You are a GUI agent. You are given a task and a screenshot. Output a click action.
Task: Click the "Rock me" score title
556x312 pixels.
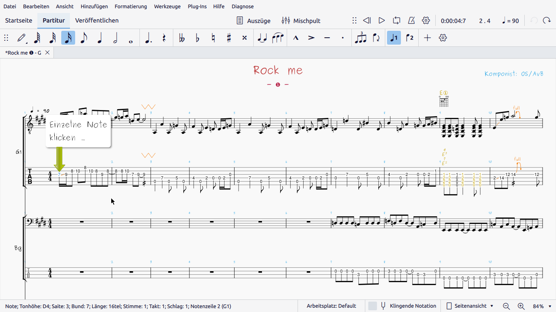278,70
